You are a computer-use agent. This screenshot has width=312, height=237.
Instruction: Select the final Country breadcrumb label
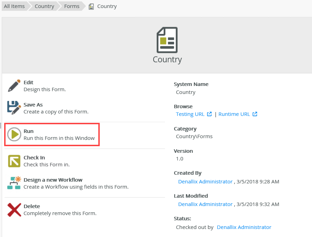[x=107, y=6]
